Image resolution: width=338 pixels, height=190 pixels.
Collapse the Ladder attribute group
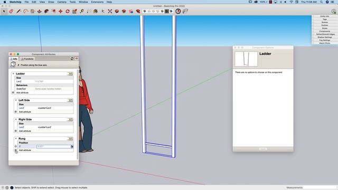point(13,74)
